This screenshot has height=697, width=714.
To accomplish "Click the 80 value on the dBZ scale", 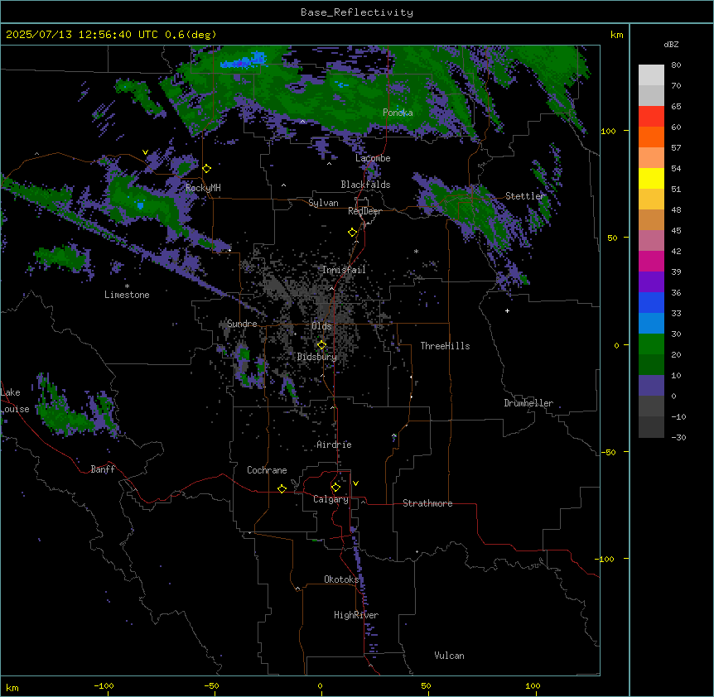I will [x=676, y=65].
